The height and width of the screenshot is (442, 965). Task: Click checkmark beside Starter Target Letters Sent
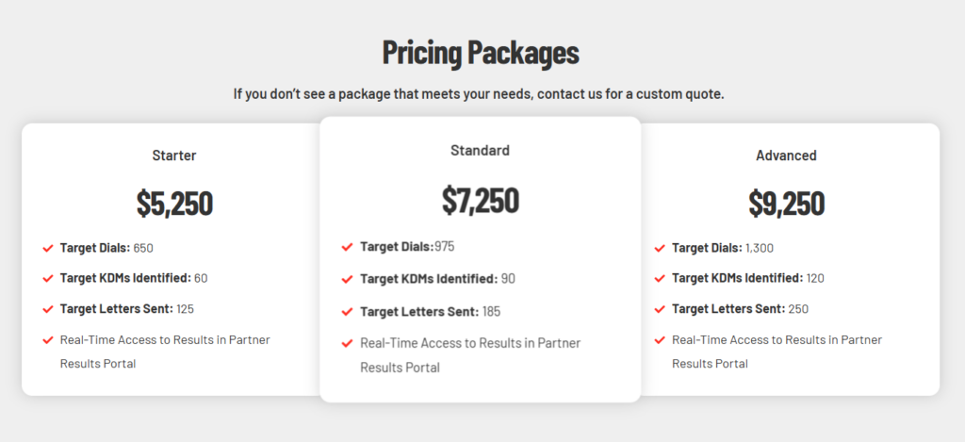pyautogui.click(x=47, y=309)
